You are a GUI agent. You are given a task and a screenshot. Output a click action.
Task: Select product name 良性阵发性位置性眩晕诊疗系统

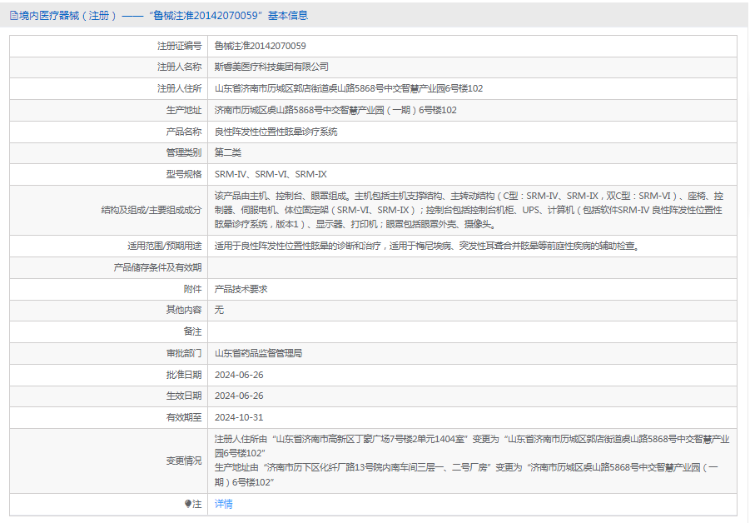pyautogui.click(x=276, y=132)
